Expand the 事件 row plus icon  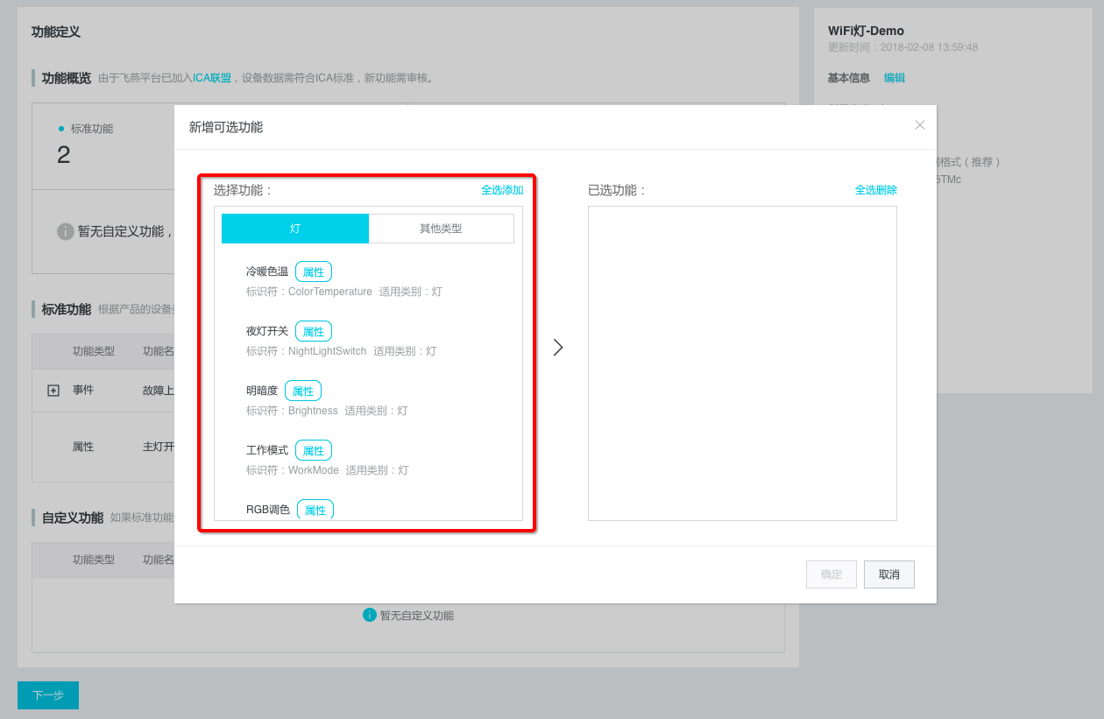click(53, 391)
